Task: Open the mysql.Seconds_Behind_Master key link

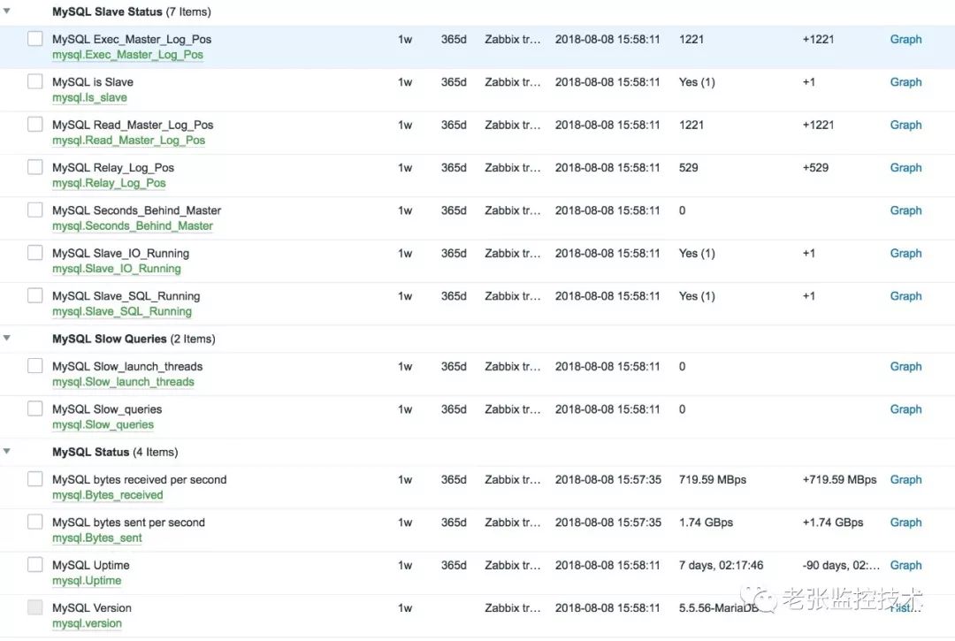Action: pos(132,226)
